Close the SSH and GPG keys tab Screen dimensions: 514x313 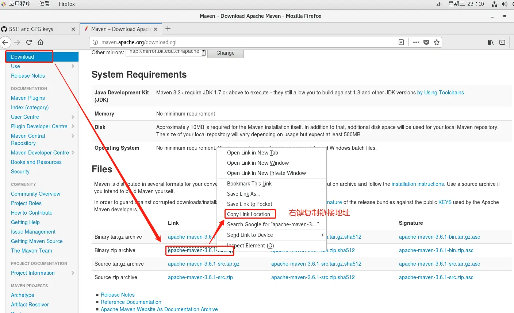(73, 29)
